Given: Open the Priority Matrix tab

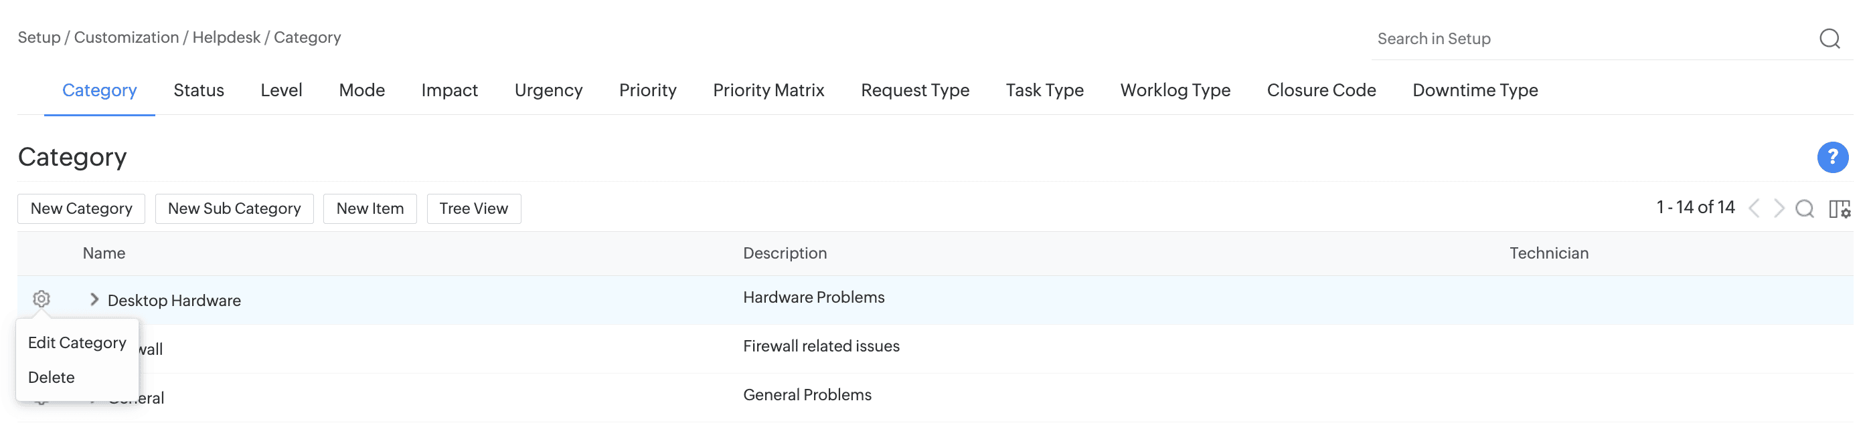Looking at the screenshot, I should coord(768,91).
